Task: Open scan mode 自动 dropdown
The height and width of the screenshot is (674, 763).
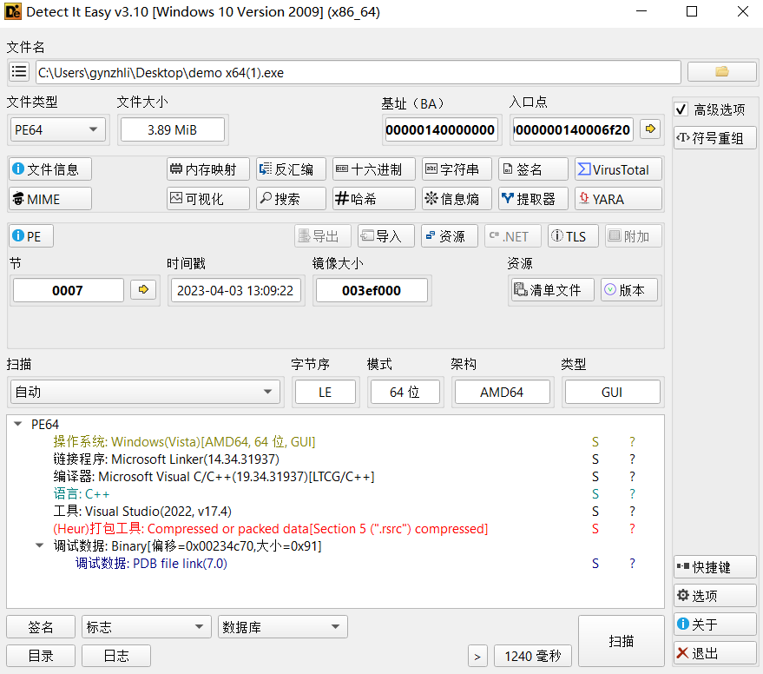Action: click(x=145, y=392)
